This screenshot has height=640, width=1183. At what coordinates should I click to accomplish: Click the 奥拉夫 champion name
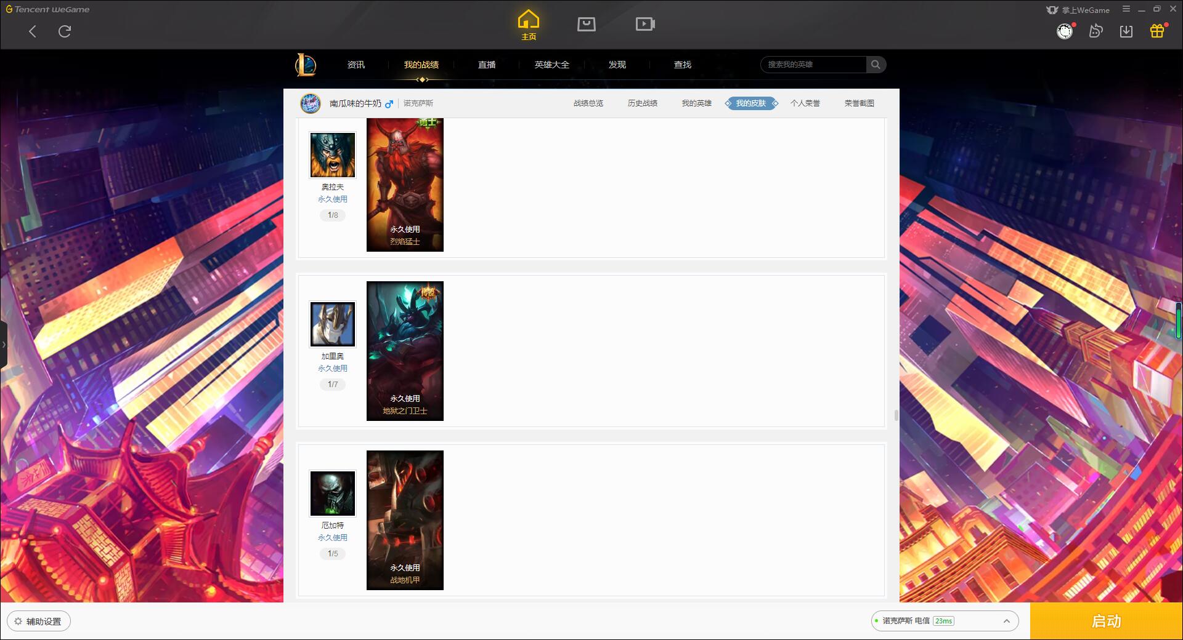[333, 187]
